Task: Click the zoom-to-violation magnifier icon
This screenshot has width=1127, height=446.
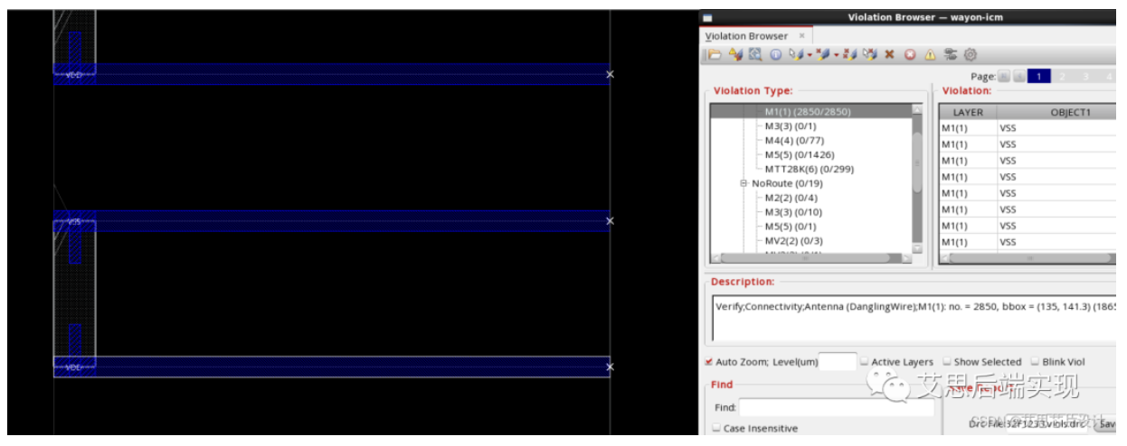Action: click(755, 54)
